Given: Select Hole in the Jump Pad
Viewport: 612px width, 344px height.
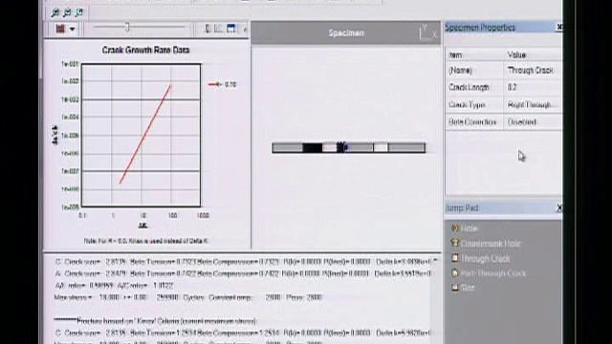Looking at the screenshot, I should 465,228.
